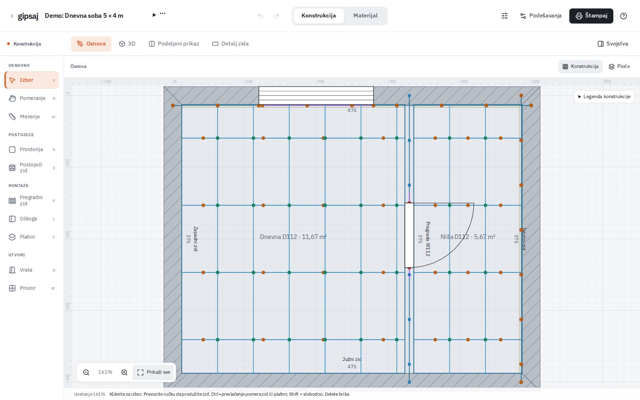Select the Zapadni zid wall label
Screen dimensions: 640x400
[196, 239]
